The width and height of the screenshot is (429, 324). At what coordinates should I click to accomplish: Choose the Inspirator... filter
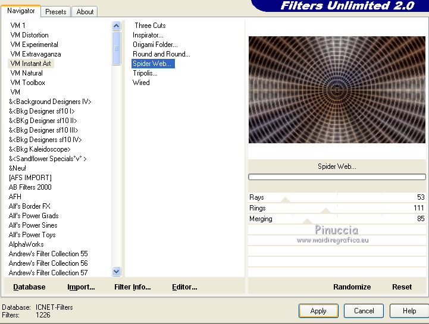pos(148,35)
